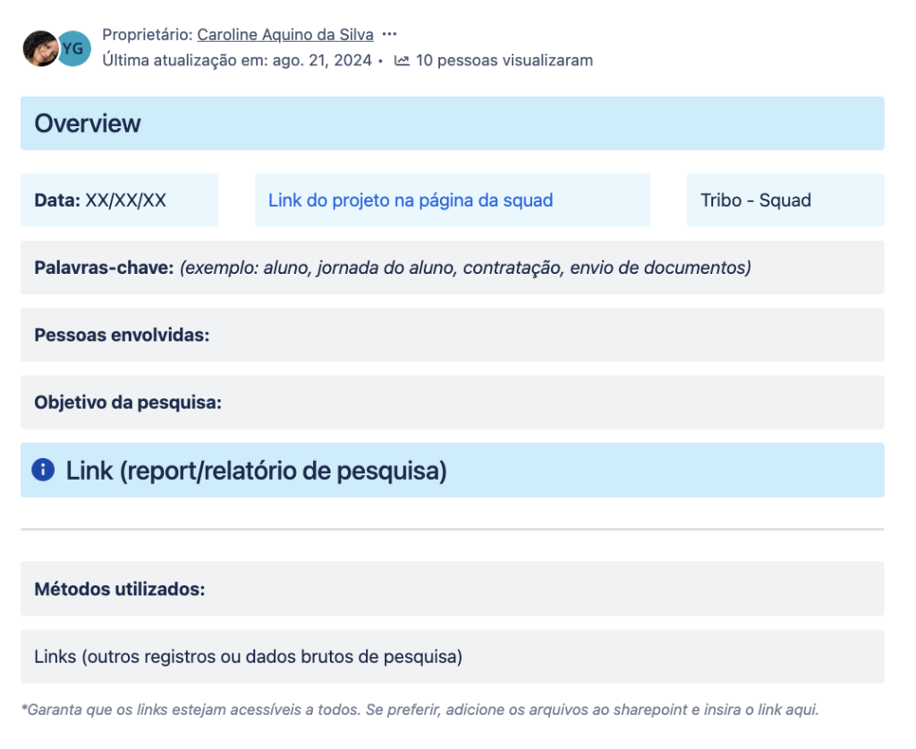
Task: Click "Link (report/relatório de pesquisa)" heading
Action: [x=256, y=471]
